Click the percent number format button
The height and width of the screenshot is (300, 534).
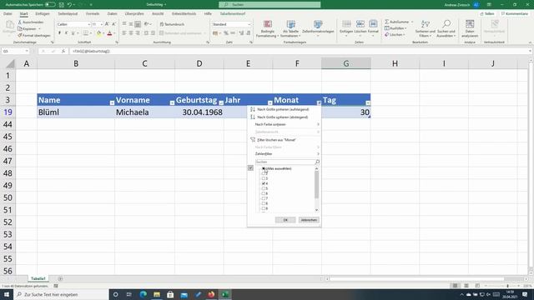[x=226, y=33]
